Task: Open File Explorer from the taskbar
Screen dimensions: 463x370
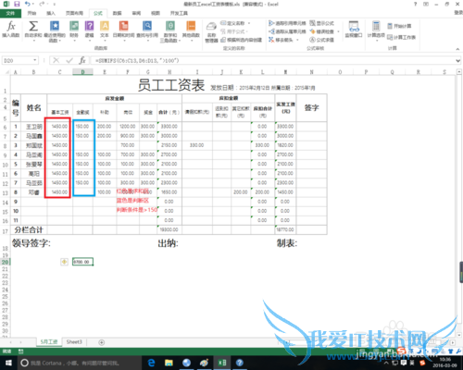Action: click(169, 363)
